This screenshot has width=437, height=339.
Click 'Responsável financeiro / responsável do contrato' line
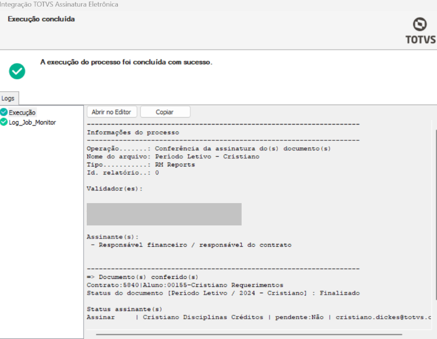point(191,245)
